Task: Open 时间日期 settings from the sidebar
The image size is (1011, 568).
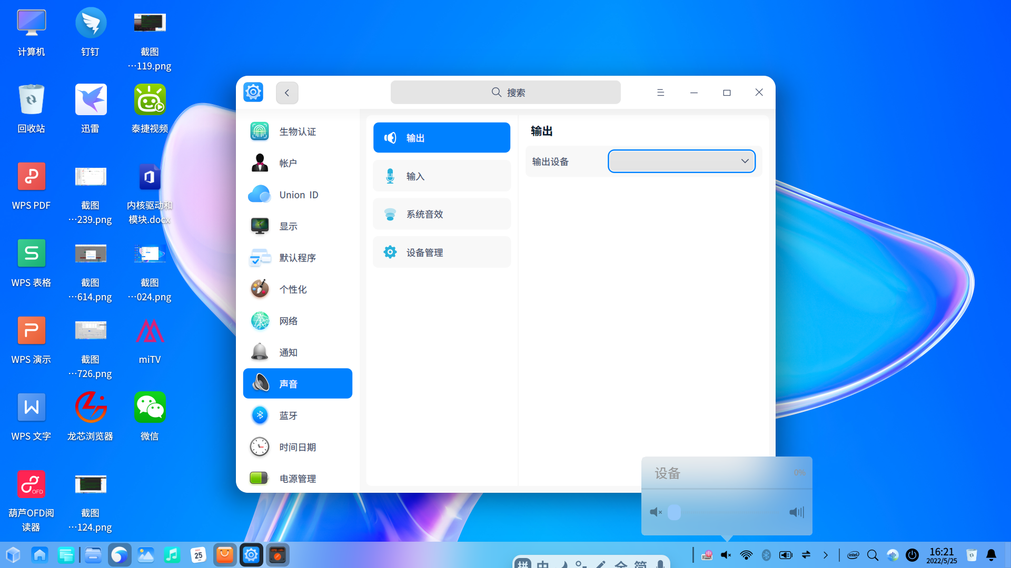Action: tap(298, 447)
